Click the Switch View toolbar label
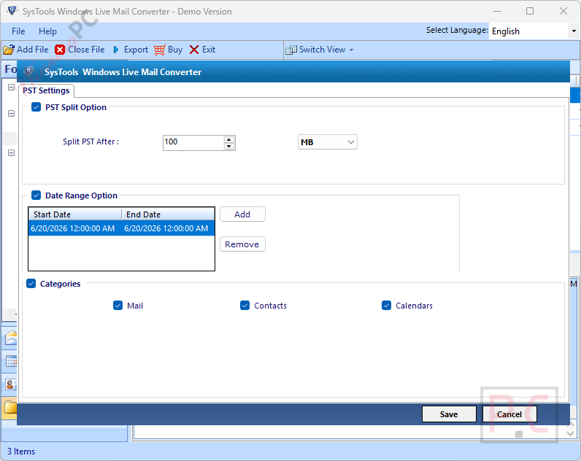Image resolution: width=581 pixels, height=461 pixels. tap(323, 50)
